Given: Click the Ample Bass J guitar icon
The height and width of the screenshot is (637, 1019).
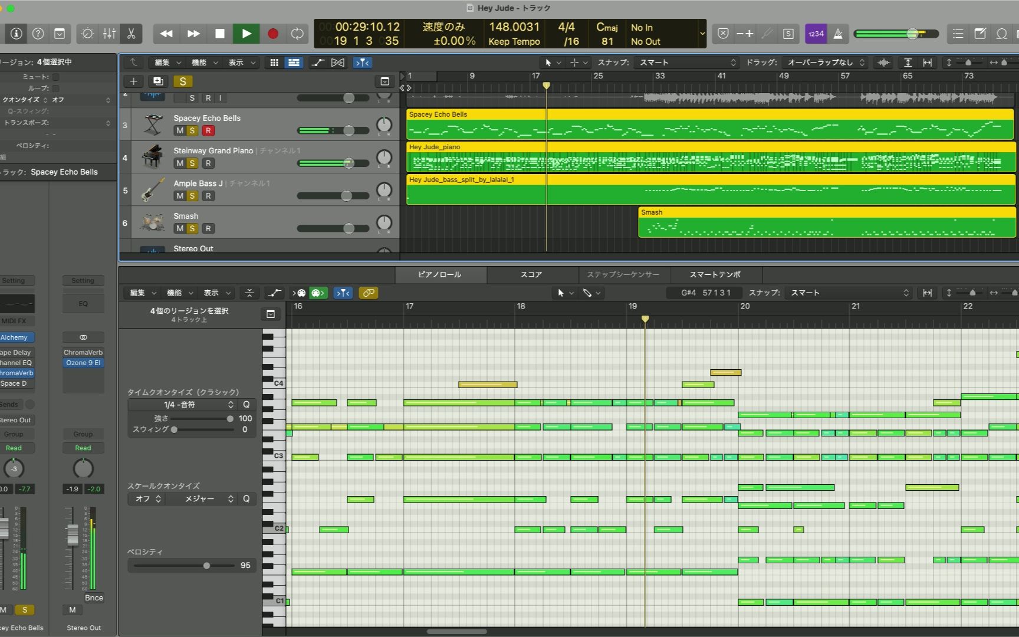Looking at the screenshot, I should coord(152,190).
